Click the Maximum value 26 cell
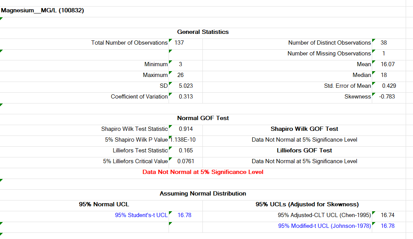 181,75
